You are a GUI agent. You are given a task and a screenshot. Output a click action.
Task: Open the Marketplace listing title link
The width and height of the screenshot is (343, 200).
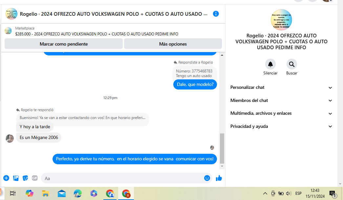pyautogui.click(x=97, y=34)
